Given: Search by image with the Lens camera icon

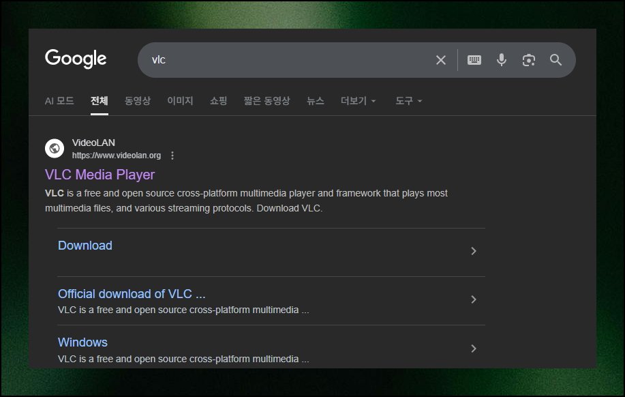Looking at the screenshot, I should (x=528, y=60).
